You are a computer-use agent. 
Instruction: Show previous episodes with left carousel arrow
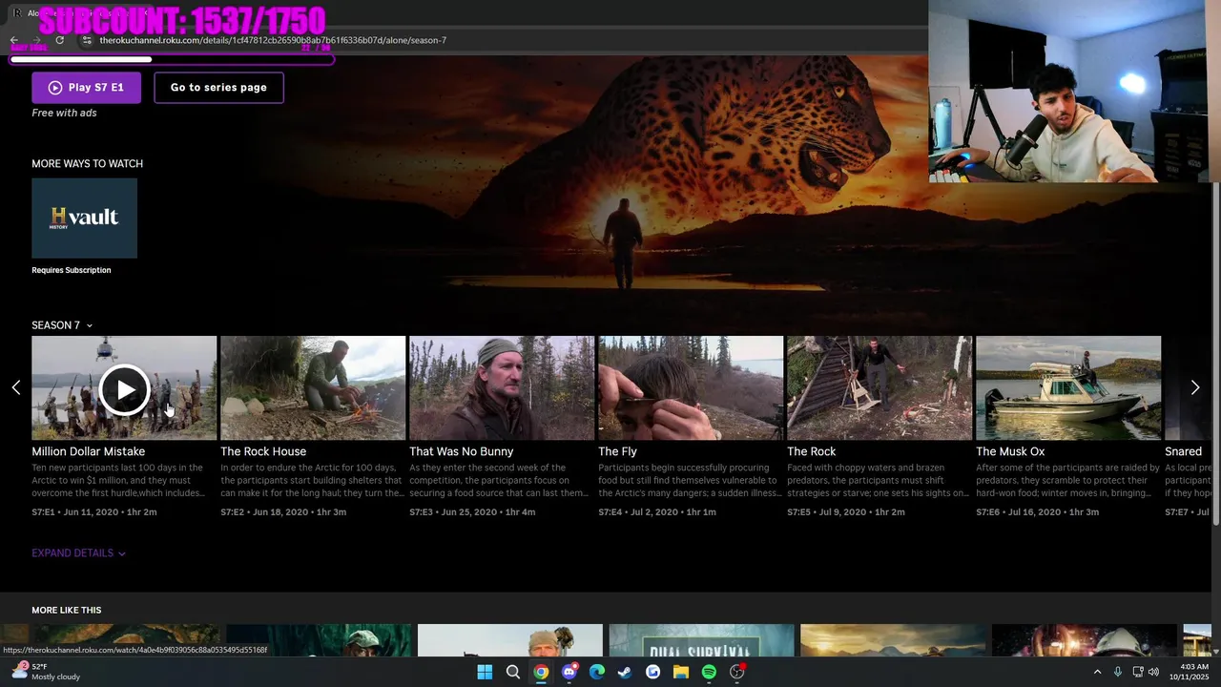point(15,387)
